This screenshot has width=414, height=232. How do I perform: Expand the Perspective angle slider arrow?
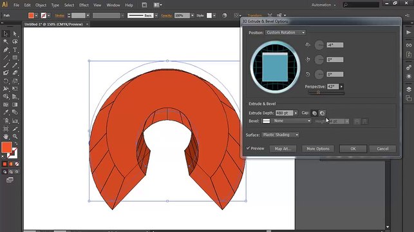341,86
